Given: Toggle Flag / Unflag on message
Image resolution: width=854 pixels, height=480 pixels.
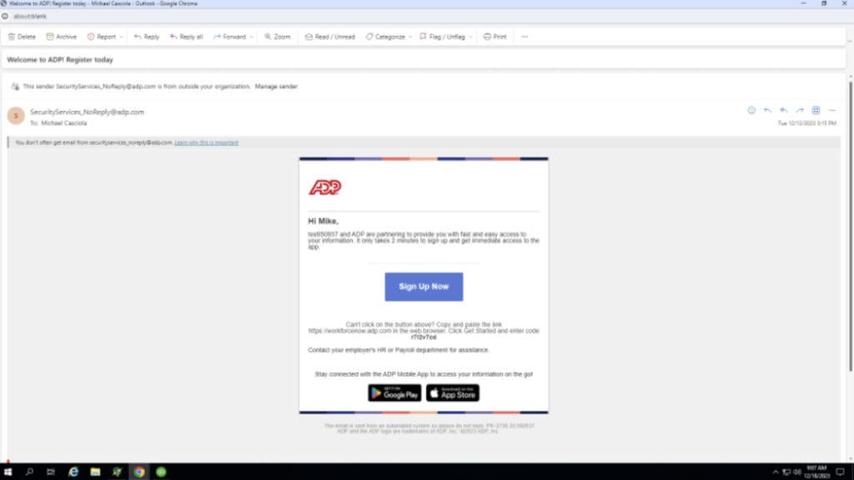Looking at the screenshot, I should 442,37.
